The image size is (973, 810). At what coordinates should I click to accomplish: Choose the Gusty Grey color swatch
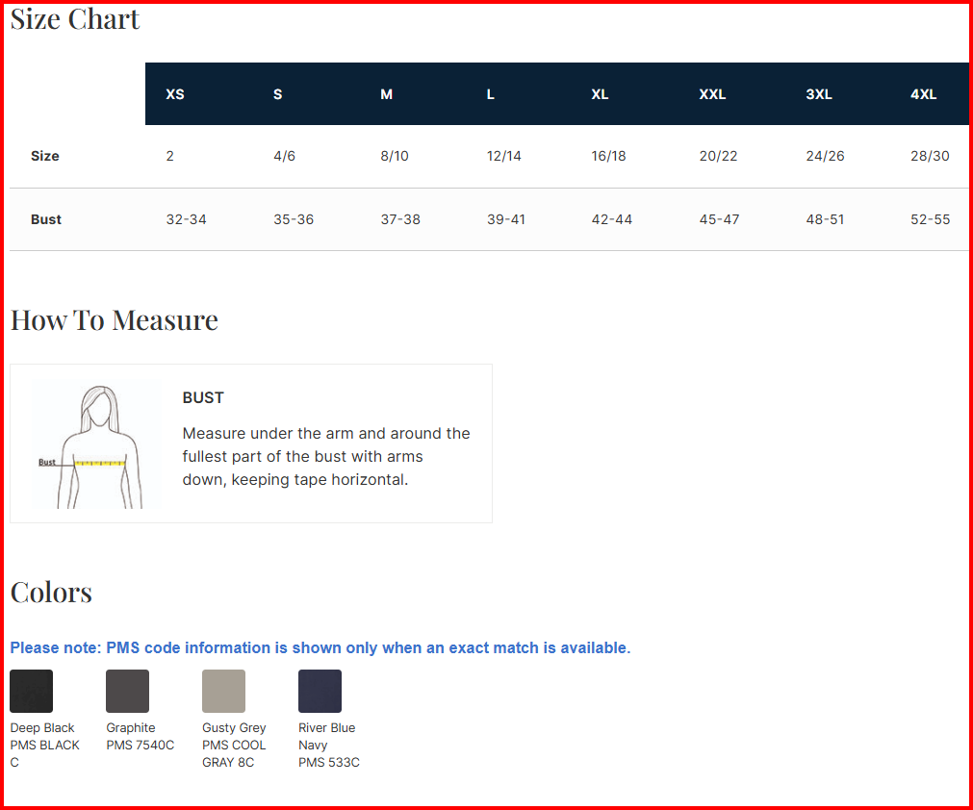(223, 691)
